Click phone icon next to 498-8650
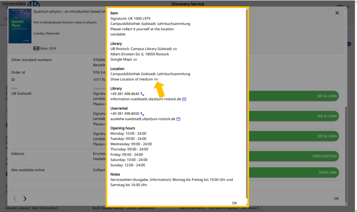This screenshot has height=212, width=357. [142, 114]
